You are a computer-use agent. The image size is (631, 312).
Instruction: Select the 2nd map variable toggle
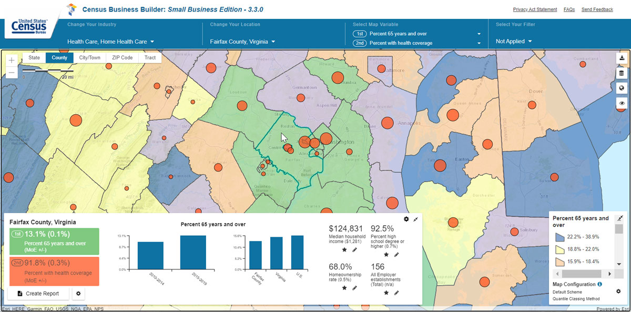(x=360, y=43)
